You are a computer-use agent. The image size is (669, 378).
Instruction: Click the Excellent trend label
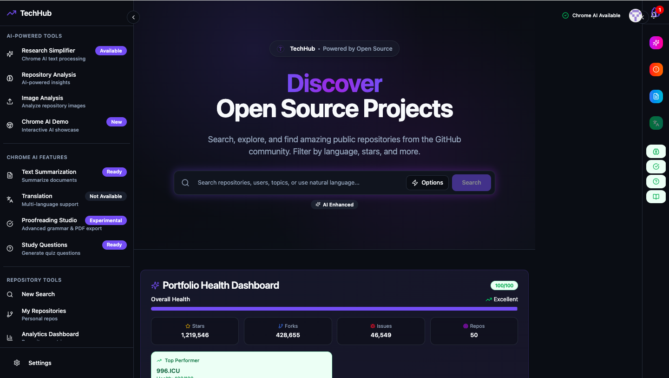(x=502, y=299)
